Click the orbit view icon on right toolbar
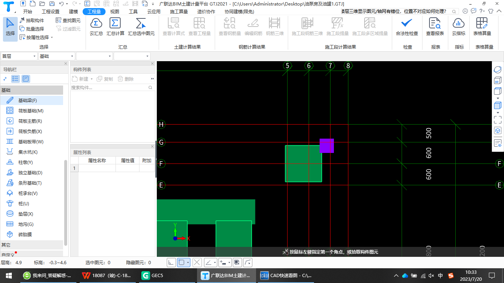 tap(497, 70)
